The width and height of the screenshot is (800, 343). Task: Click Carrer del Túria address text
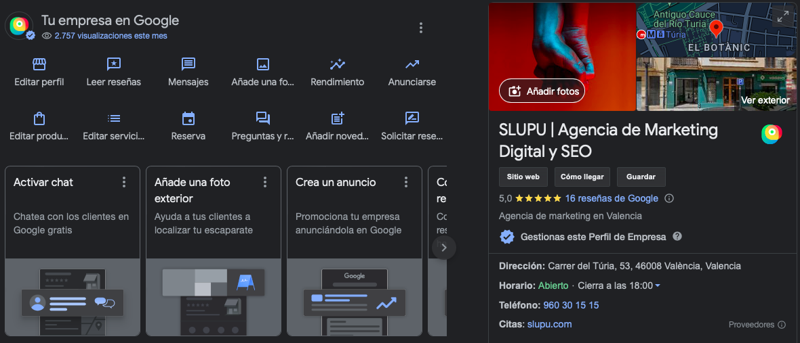644,266
